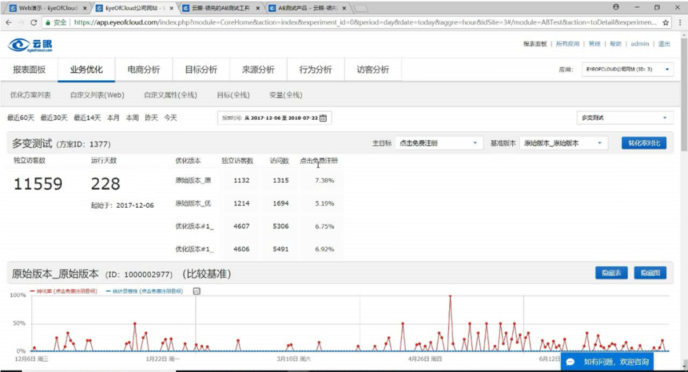Image resolution: width=688 pixels, height=372 pixels.
Task: Click the Chrome user profile icon
Action: (x=616, y=7)
